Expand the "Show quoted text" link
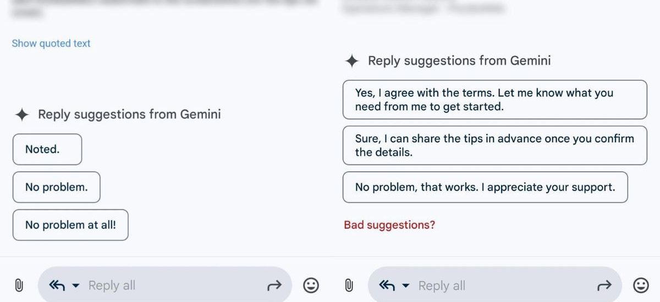This screenshot has width=660, height=302. pos(51,43)
